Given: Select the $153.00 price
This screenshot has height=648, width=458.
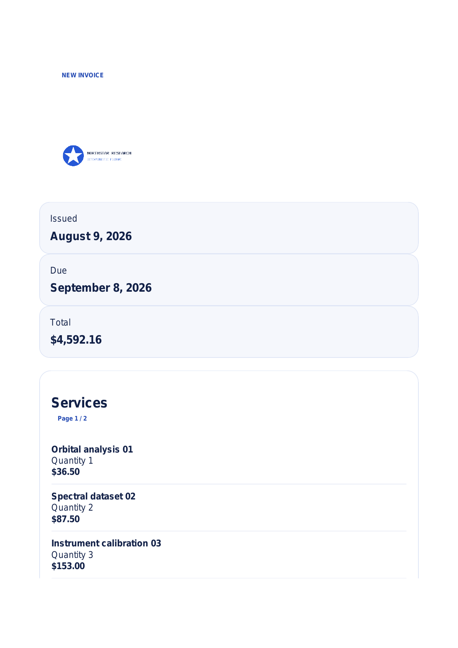Looking at the screenshot, I should [68, 566].
